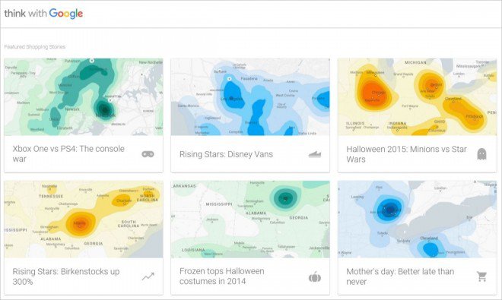Open Frozen tops Halloween costumes in 2014 title
502x300 pixels.
222,276
